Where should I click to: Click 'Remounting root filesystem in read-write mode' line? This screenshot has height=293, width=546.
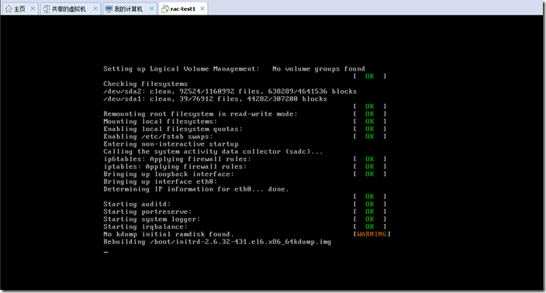point(200,114)
